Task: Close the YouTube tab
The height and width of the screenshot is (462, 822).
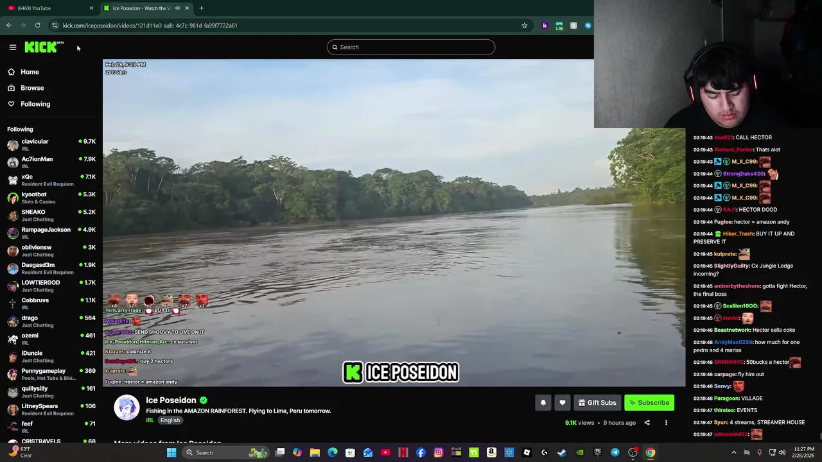Action: [x=91, y=8]
